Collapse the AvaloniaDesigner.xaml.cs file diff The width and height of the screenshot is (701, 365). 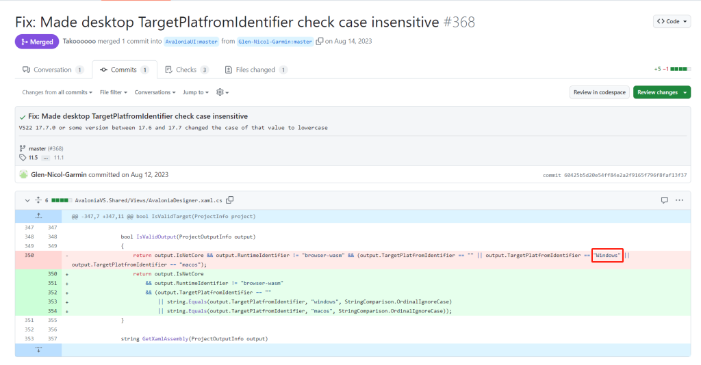(x=27, y=200)
